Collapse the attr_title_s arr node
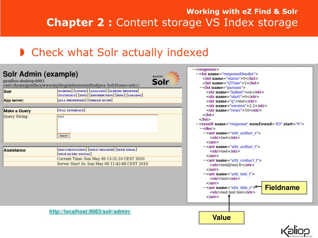Screen dimensions: 318x238 click(x=204, y=188)
